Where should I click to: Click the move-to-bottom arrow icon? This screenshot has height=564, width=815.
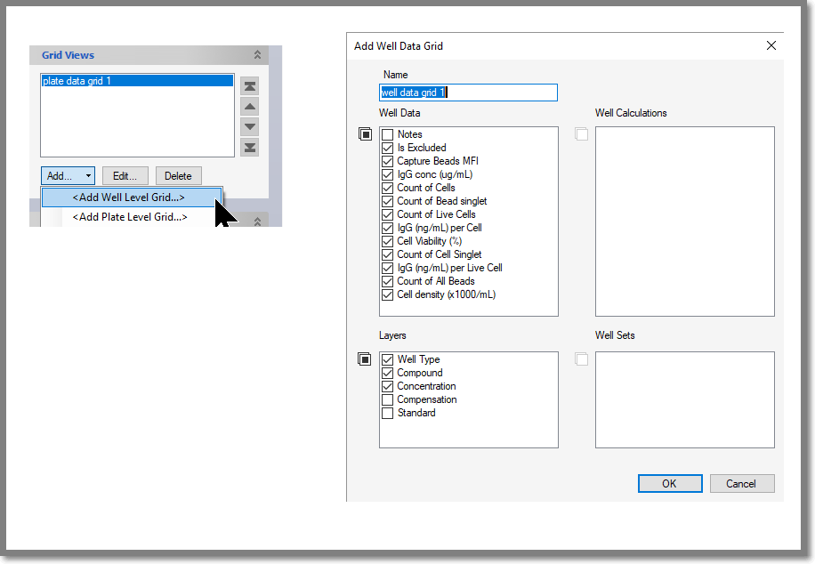click(x=250, y=148)
